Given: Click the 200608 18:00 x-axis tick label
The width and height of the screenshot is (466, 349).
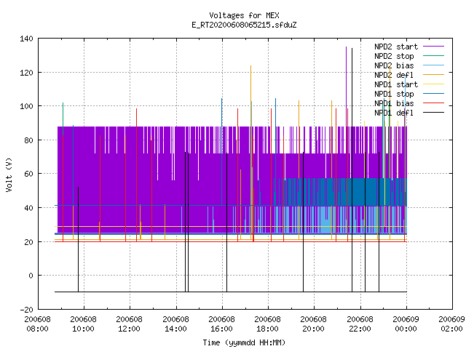Looking at the screenshot, I should 268,324.
